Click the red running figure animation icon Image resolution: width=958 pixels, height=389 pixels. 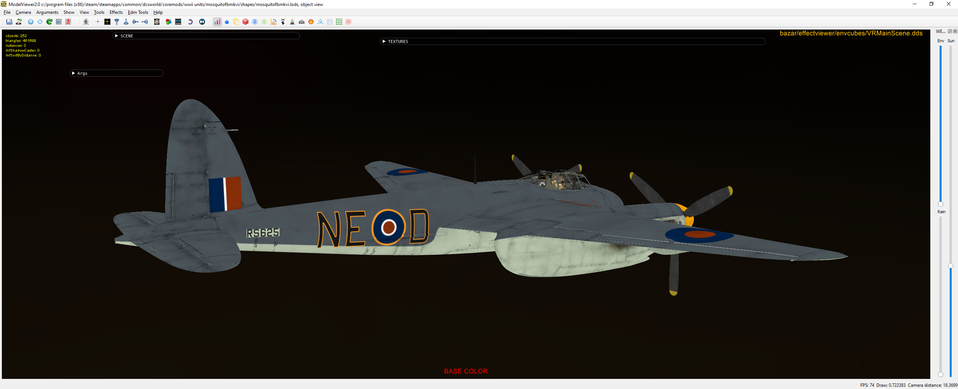pyautogui.click(x=68, y=22)
